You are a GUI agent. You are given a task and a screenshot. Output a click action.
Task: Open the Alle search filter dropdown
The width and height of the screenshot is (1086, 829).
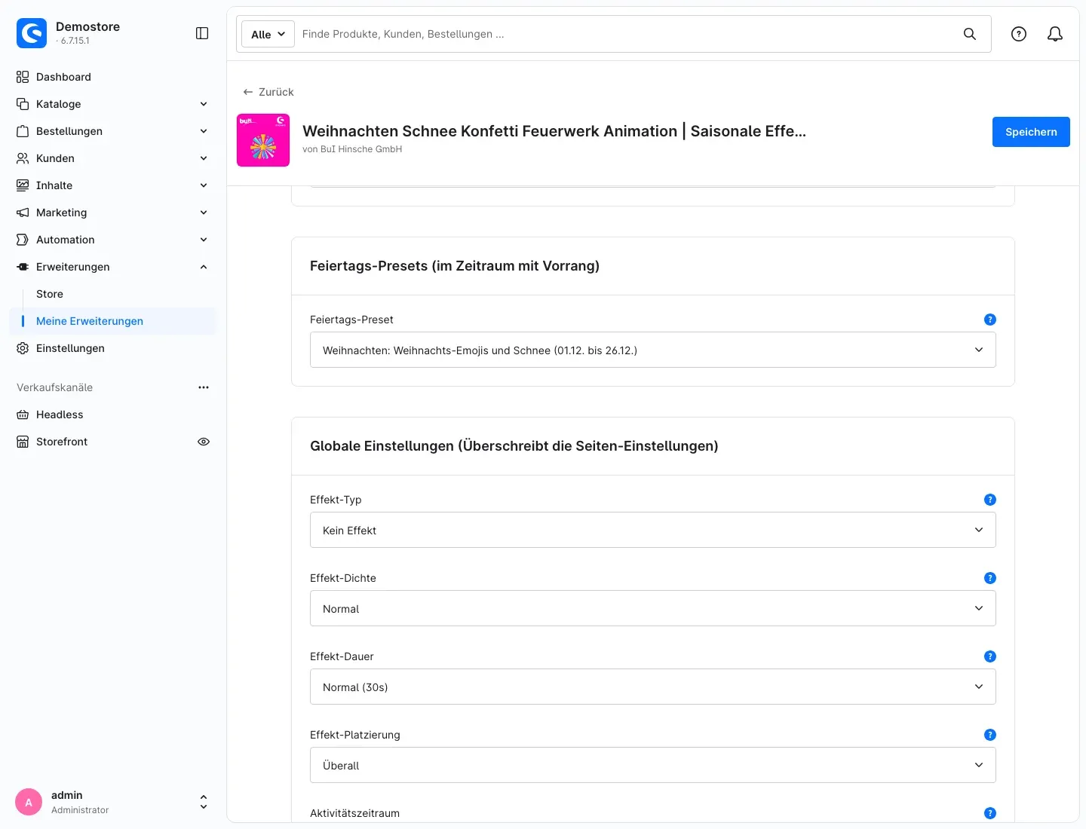[x=268, y=34]
